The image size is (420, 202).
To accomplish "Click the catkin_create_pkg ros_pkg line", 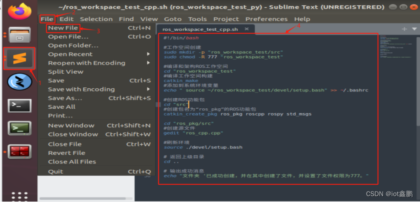I will pyautogui.click(x=237, y=115).
